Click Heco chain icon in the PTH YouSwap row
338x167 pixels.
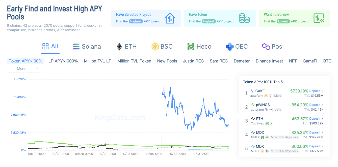[x=267, y=123]
